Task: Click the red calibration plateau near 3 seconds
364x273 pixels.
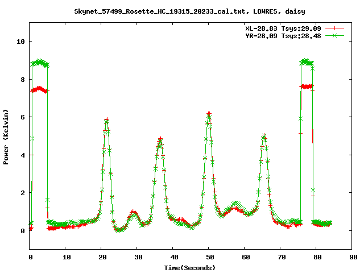Action: click(39, 89)
